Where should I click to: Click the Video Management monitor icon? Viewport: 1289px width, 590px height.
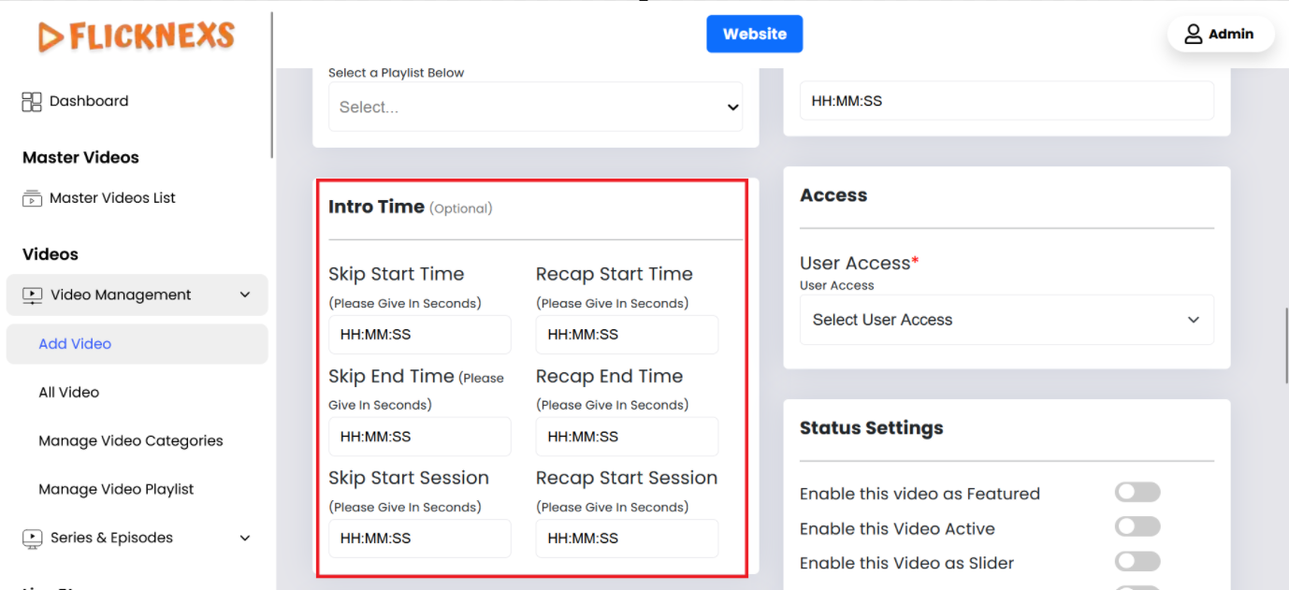pyautogui.click(x=33, y=295)
